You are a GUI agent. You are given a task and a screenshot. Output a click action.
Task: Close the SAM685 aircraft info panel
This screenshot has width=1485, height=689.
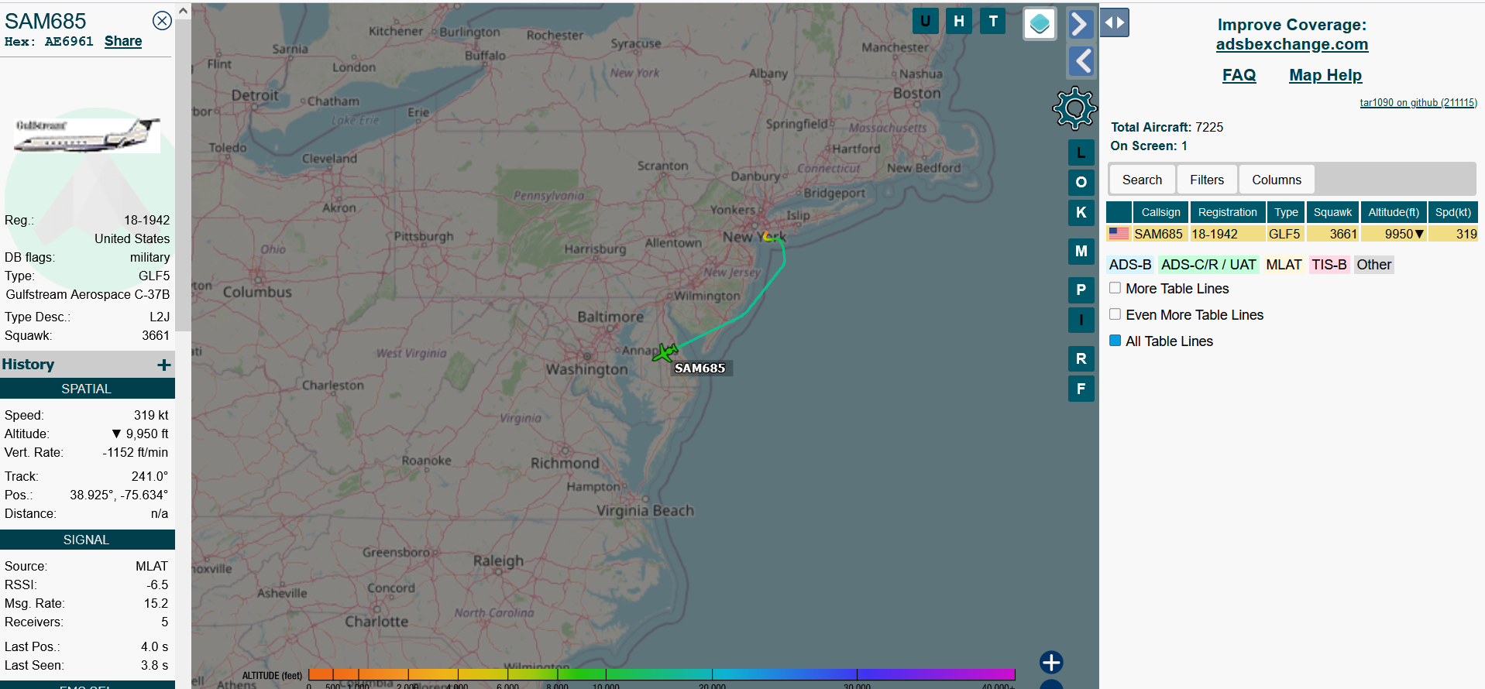coord(162,21)
